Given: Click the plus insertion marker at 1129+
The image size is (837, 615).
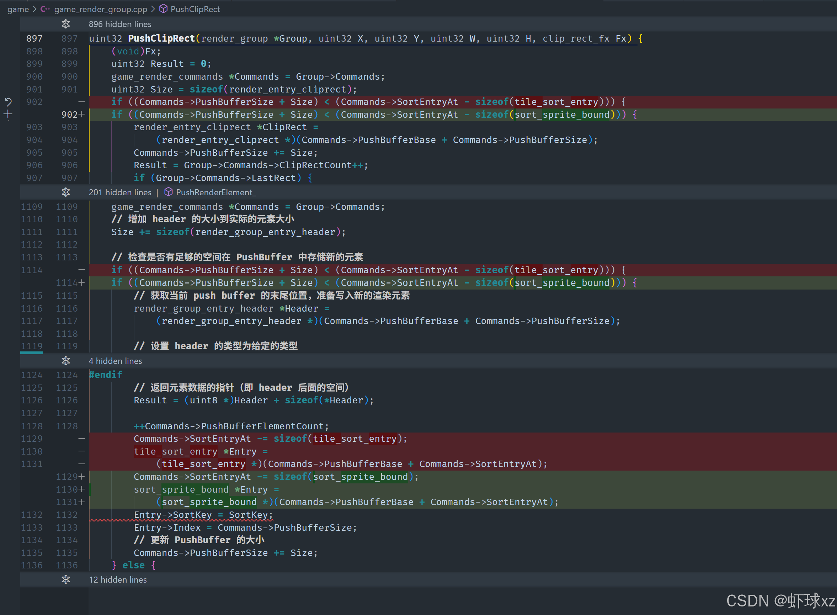Looking at the screenshot, I should (x=81, y=477).
